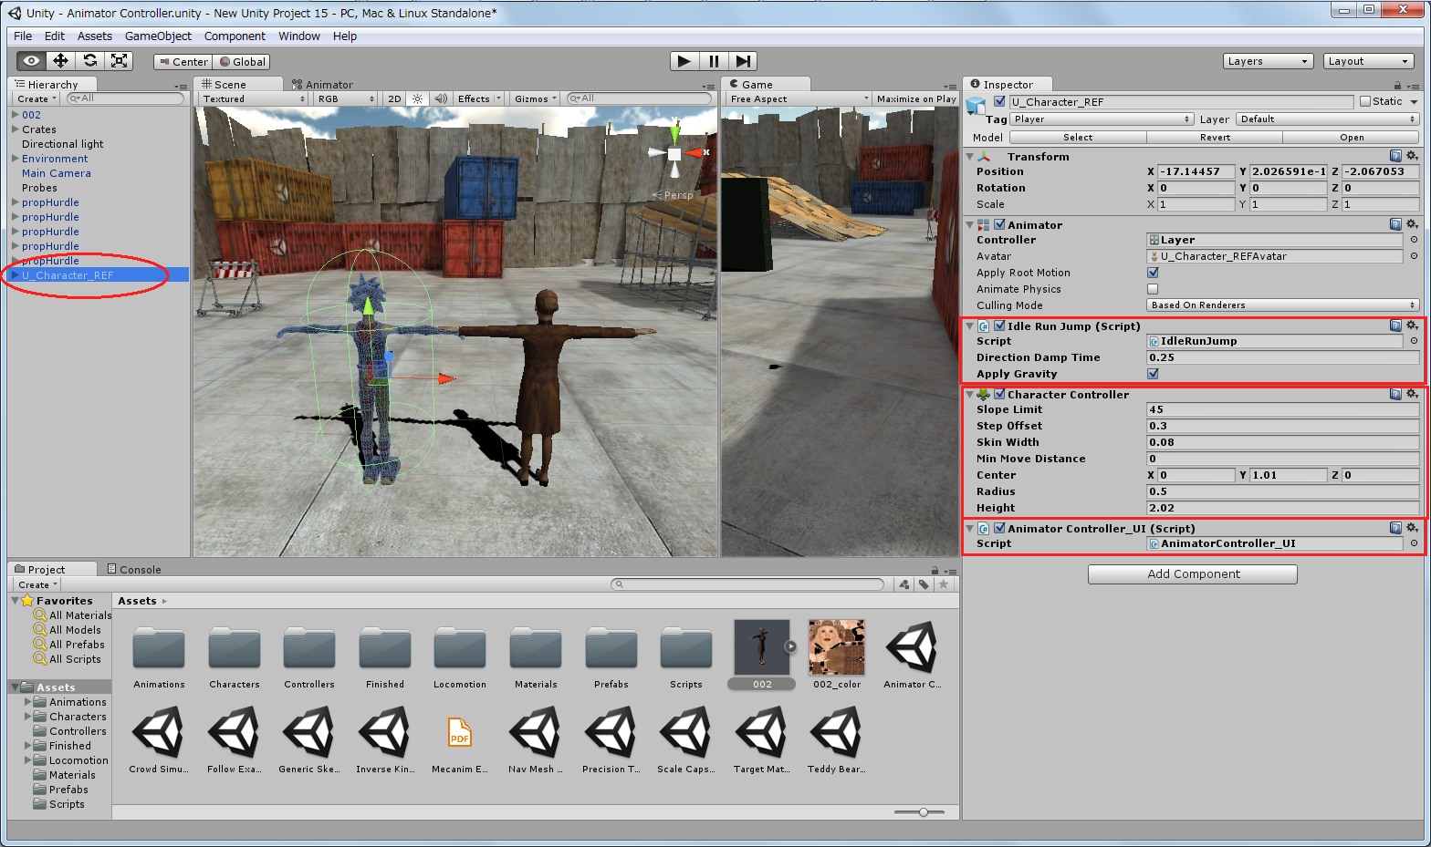Toggle 2D scene view mode

tap(394, 98)
